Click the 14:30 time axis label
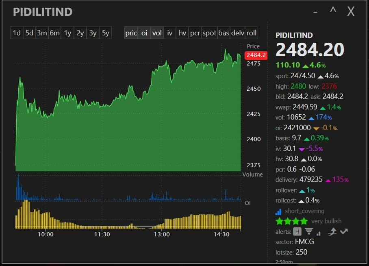 pyautogui.click(x=221, y=234)
